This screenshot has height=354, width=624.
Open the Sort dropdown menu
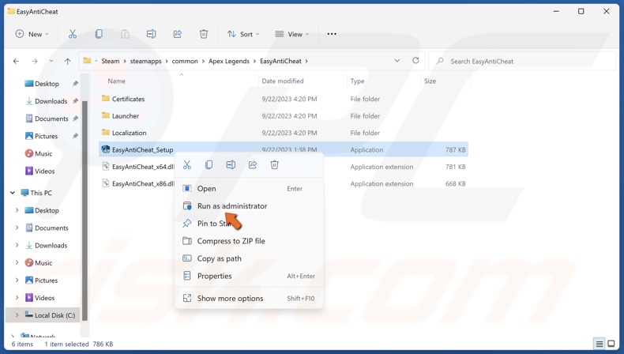coord(243,34)
